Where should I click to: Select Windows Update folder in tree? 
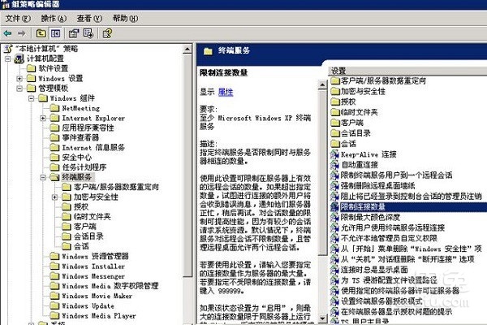[88, 305]
